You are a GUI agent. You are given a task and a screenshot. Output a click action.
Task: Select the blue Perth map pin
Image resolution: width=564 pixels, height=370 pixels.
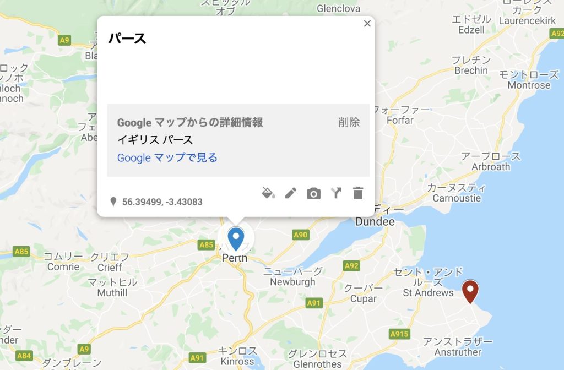coord(236,239)
